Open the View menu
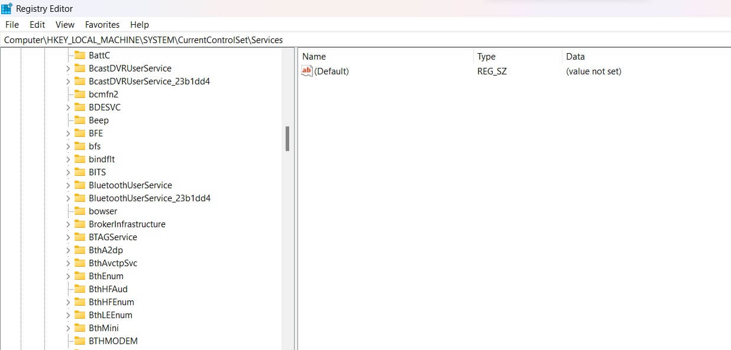731x350 pixels. pyautogui.click(x=64, y=25)
